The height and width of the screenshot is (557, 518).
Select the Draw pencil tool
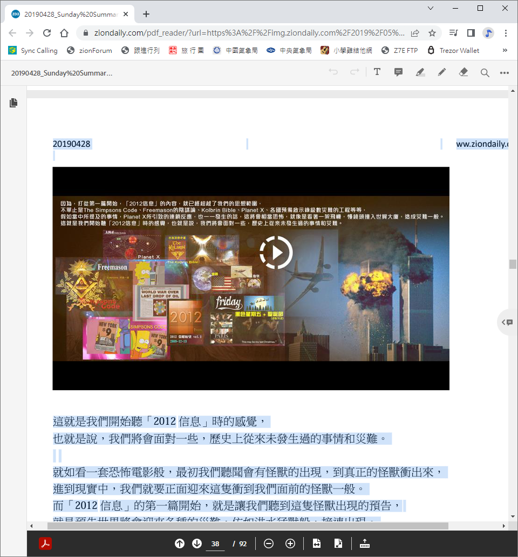click(x=442, y=72)
